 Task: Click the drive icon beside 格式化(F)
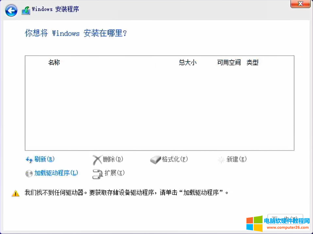point(155,160)
